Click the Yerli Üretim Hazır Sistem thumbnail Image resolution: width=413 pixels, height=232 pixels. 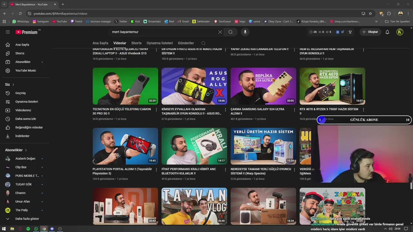[x=263, y=146]
